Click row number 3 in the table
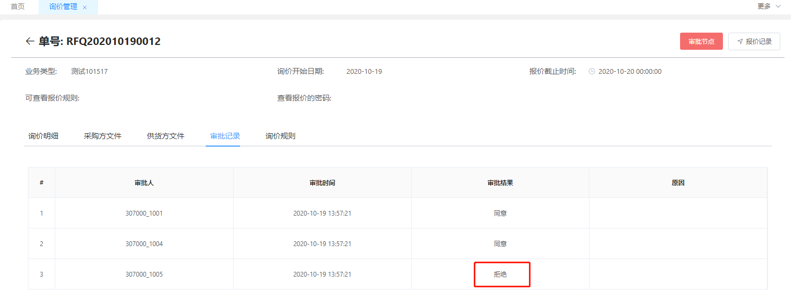The width and height of the screenshot is (791, 290). point(41,274)
